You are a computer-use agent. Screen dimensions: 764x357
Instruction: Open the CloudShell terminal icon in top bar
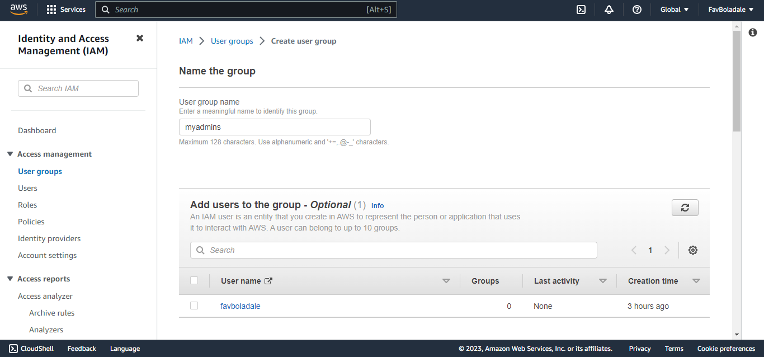[581, 10]
